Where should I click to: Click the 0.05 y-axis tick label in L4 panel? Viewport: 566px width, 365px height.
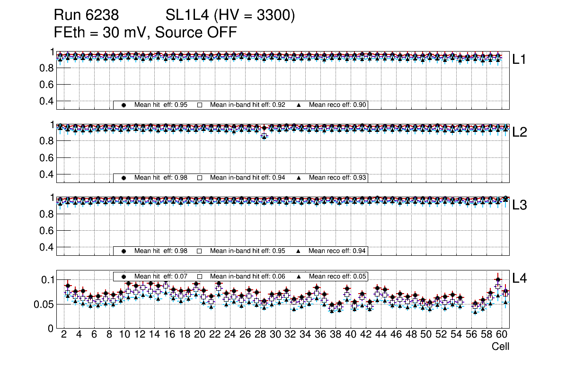[44, 304]
